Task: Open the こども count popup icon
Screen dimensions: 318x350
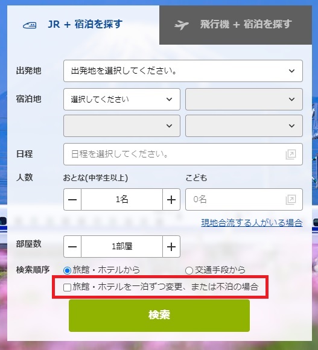Action: (x=291, y=200)
